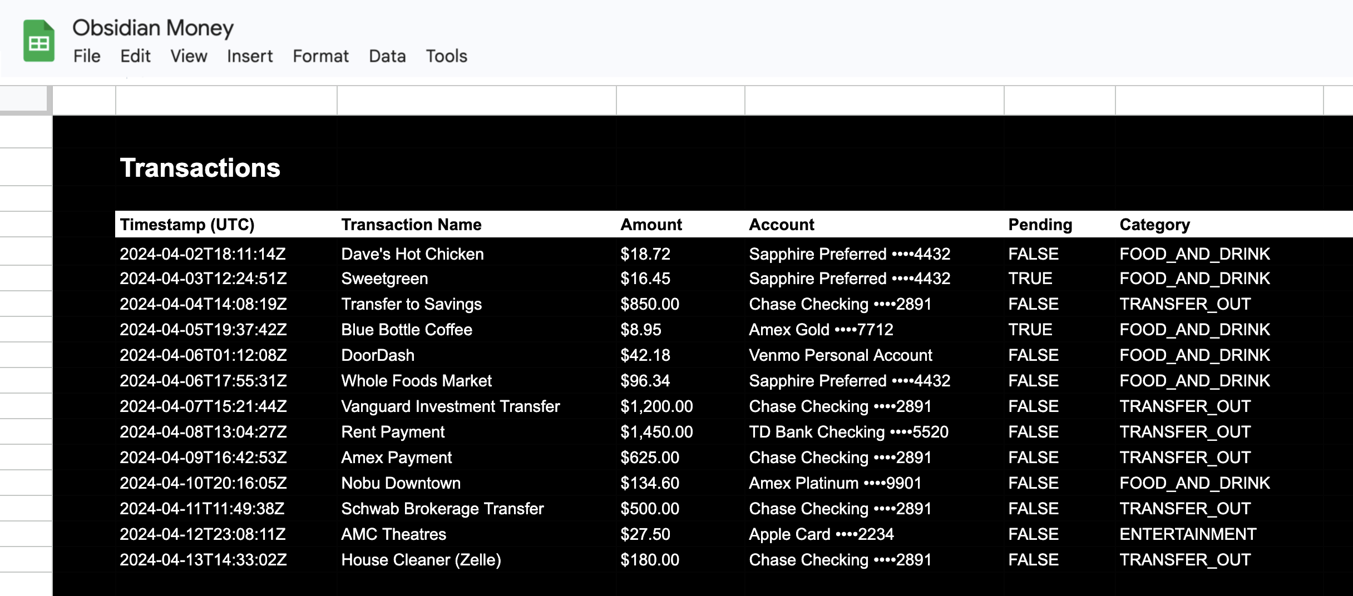The image size is (1353, 596).
Task: Open the Edit menu
Action: (x=135, y=56)
